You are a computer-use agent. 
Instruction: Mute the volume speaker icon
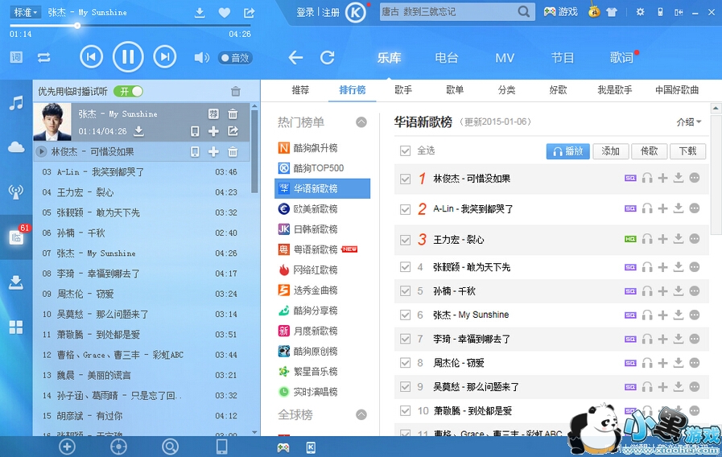coord(201,58)
